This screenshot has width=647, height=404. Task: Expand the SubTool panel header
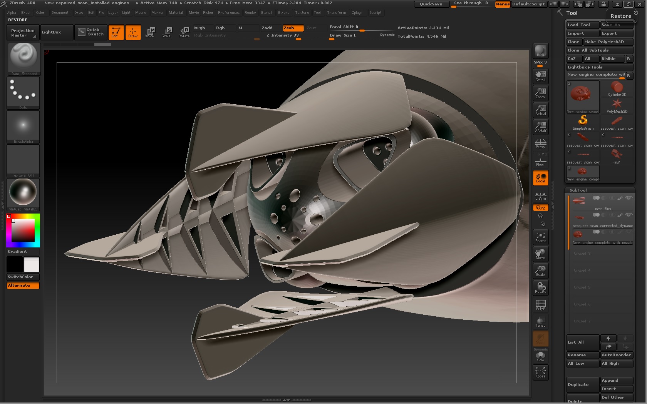click(578, 190)
